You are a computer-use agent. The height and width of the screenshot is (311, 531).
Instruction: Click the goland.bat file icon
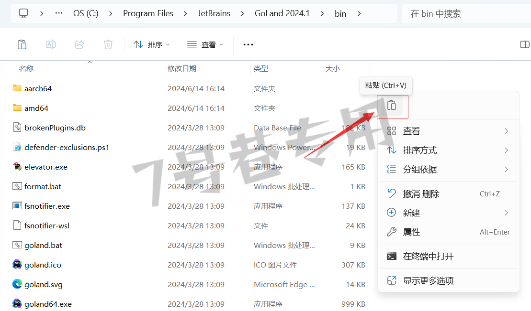pyautogui.click(x=17, y=245)
